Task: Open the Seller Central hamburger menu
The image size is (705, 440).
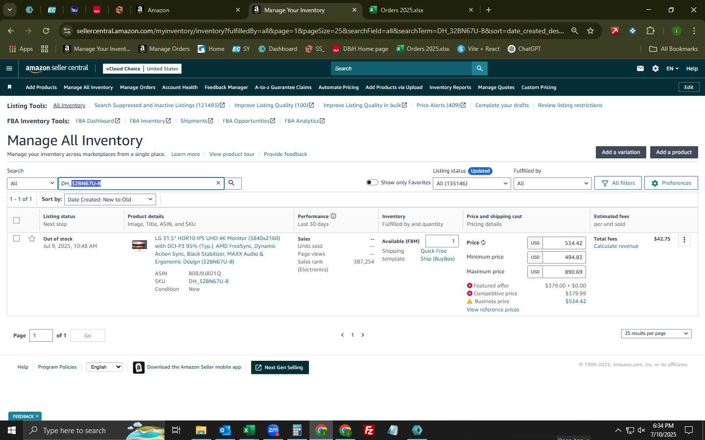Action: coord(9,68)
